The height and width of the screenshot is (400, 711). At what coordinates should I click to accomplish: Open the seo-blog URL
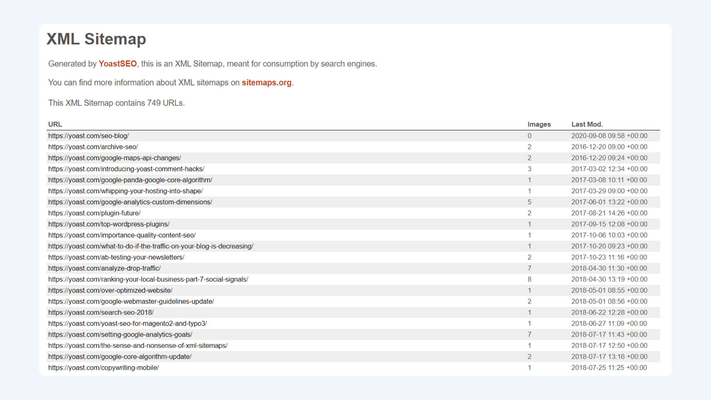click(88, 136)
